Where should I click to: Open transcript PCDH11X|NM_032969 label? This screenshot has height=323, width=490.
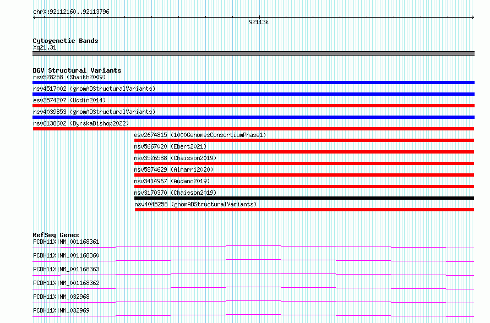[x=61, y=310]
